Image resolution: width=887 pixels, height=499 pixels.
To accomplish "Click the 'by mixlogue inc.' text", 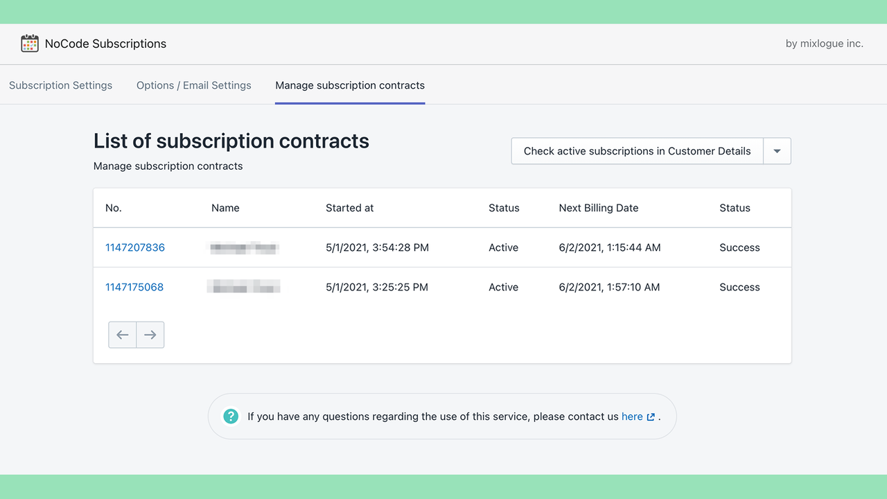I will click(824, 43).
